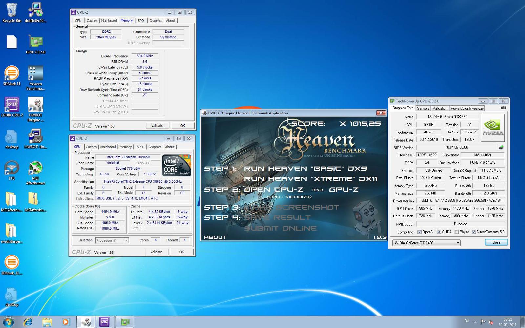The height and width of the screenshot is (328, 525).
Task: Click the DRAM Frequency 594.0 MHz field
Action: pos(145,56)
